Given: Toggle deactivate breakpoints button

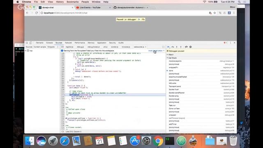Looking at the screenshot, I should pyautogui.click(x=186, y=47).
